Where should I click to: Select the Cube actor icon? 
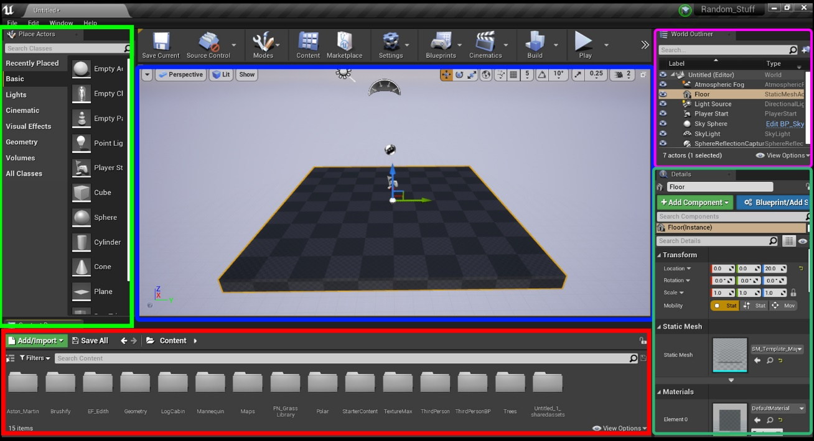(x=82, y=193)
